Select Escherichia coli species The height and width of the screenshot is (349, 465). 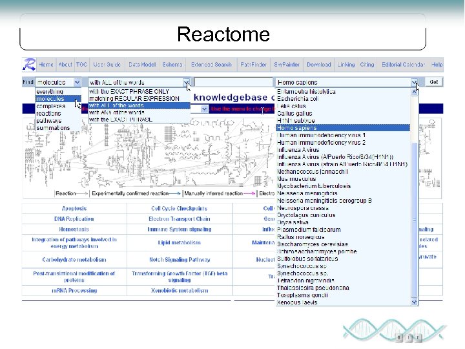tap(343, 98)
